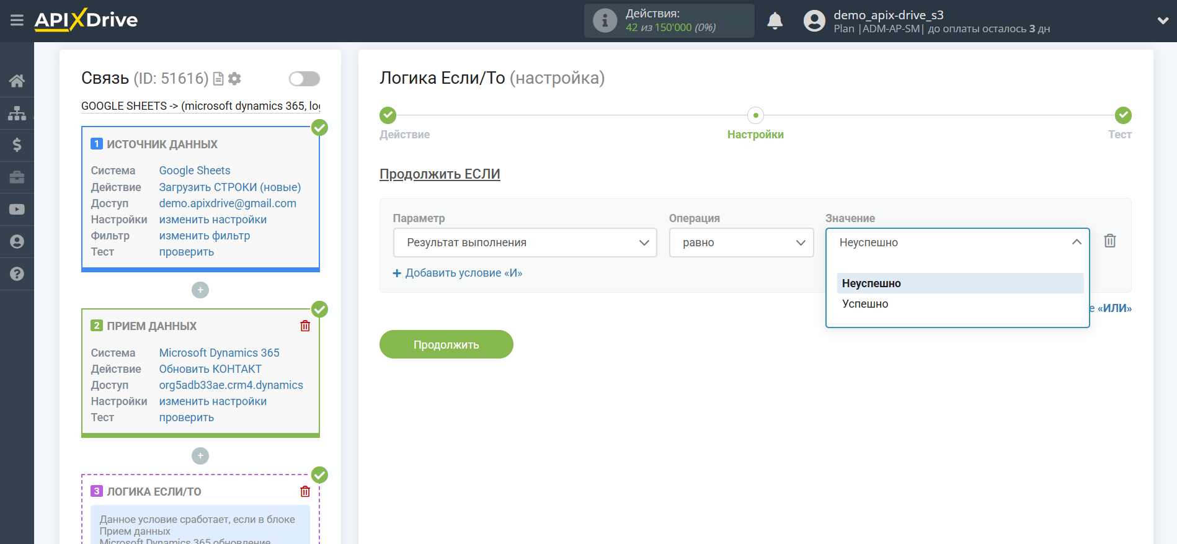Screen dimensions: 1177x544
Task: Open connection notes document icon
Action: tap(218, 79)
